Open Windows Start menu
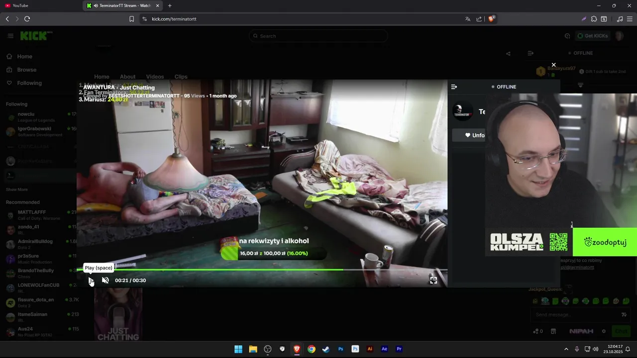This screenshot has height=358, width=637. tap(238, 349)
